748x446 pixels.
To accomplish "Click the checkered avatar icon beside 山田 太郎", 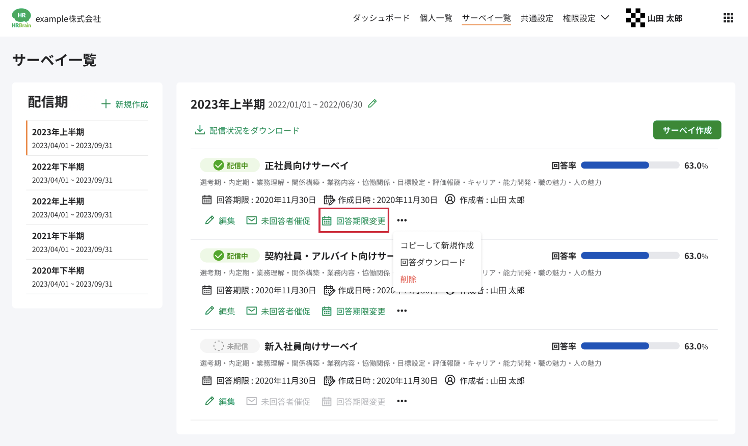I will (x=634, y=17).
